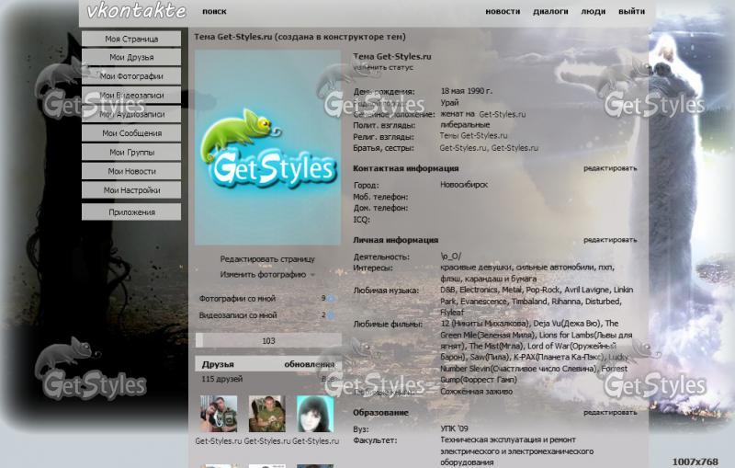Collapse the Друзья section header
Viewport: 735px width, 468px height.
coord(219,365)
